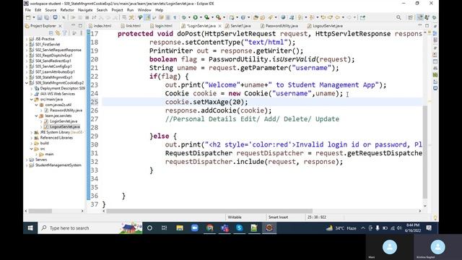The image size is (462, 260).
Task: Click the Open Perspective icon
Action: pyautogui.click(x=410, y=17)
